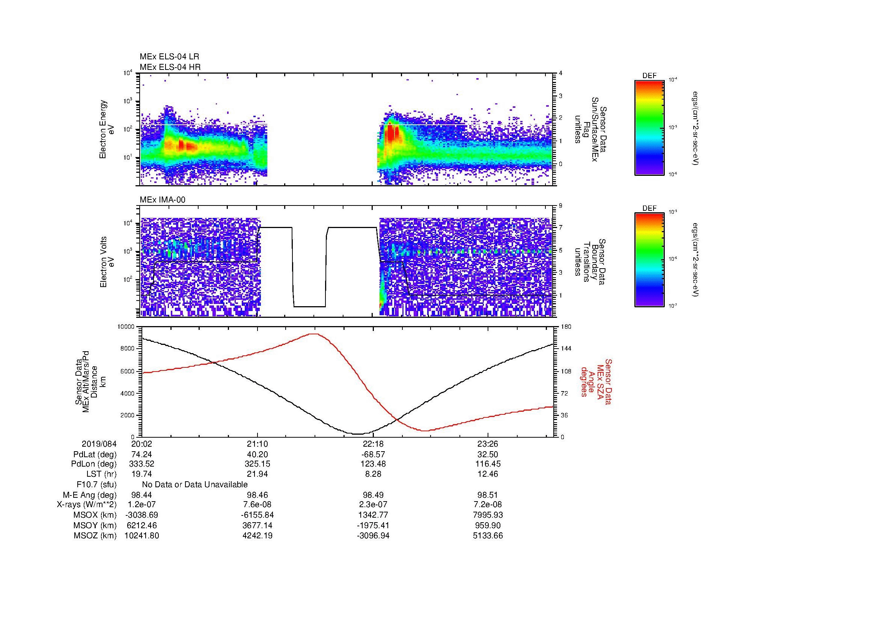Click the red SZA curve peak
This screenshot has height=621, width=878.
314,334
